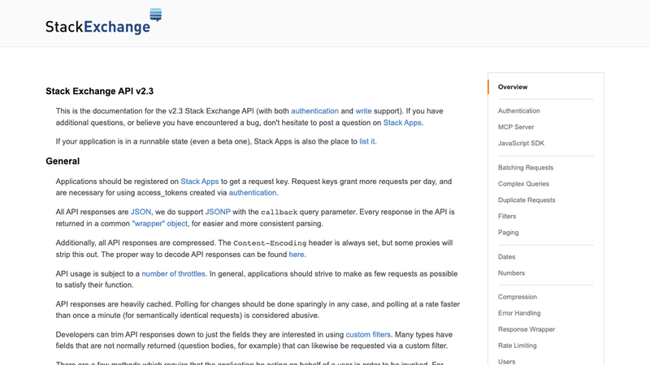Follow the '"wrapper" object' link
Screen dimensions: 650x365
tap(159, 224)
